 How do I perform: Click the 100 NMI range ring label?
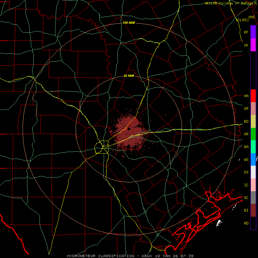[129, 23]
